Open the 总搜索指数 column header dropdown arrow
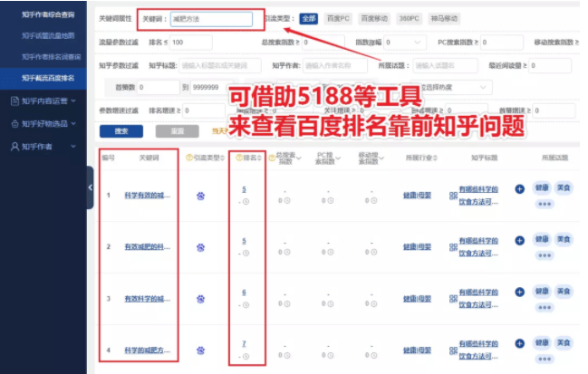This screenshot has height=374, width=588. pyautogui.click(x=299, y=158)
